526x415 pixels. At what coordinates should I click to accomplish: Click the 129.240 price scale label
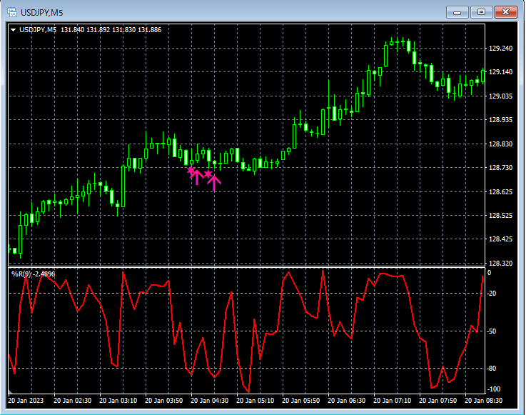(500, 49)
